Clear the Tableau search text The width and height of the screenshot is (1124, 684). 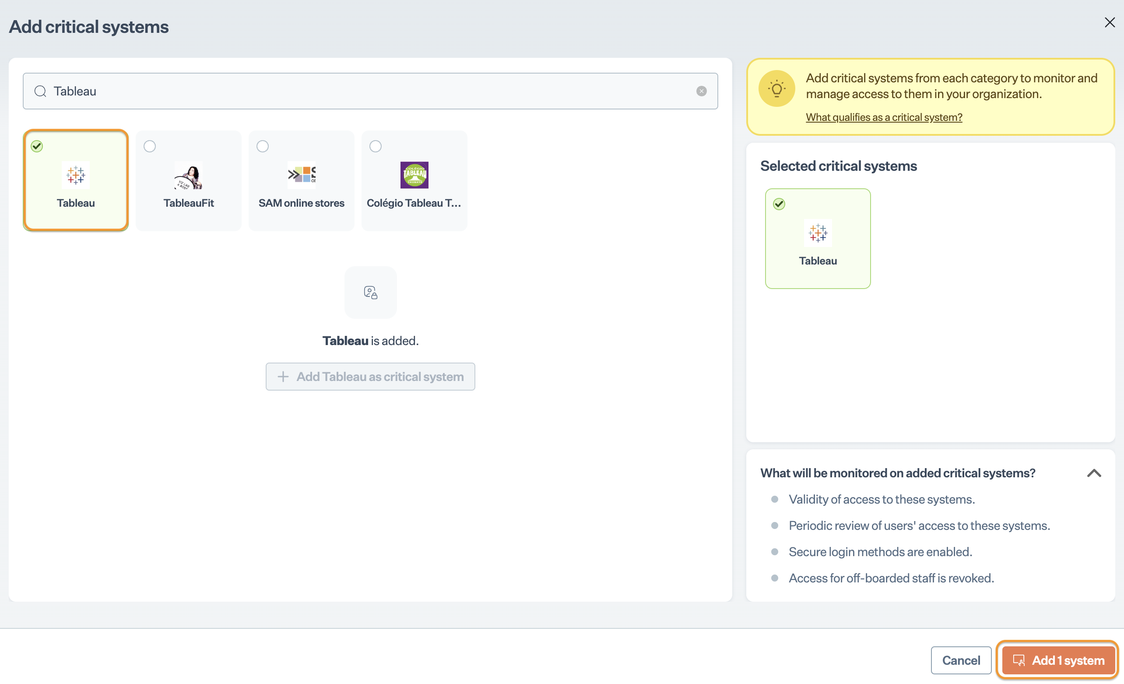701,91
